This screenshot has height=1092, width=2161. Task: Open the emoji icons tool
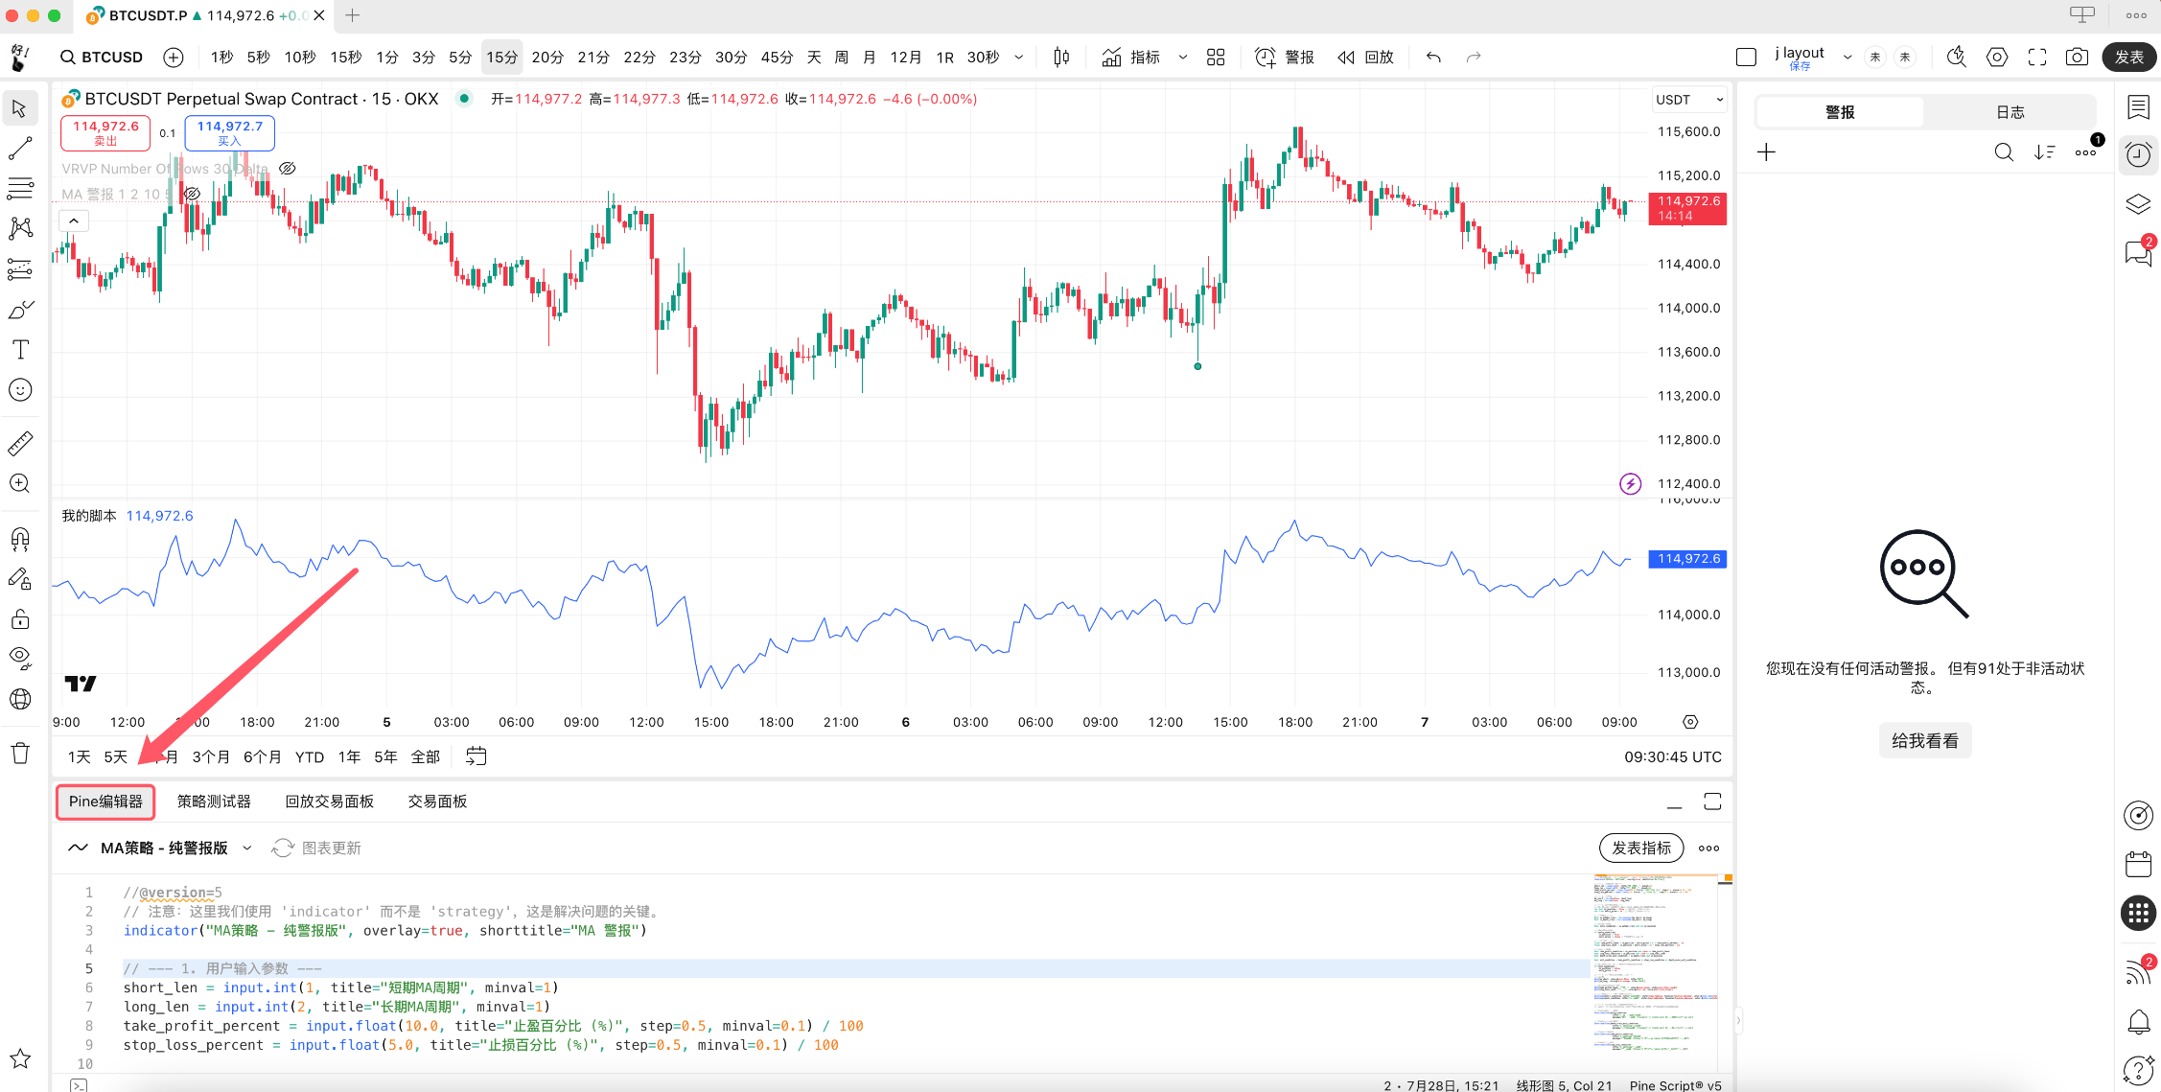click(20, 390)
